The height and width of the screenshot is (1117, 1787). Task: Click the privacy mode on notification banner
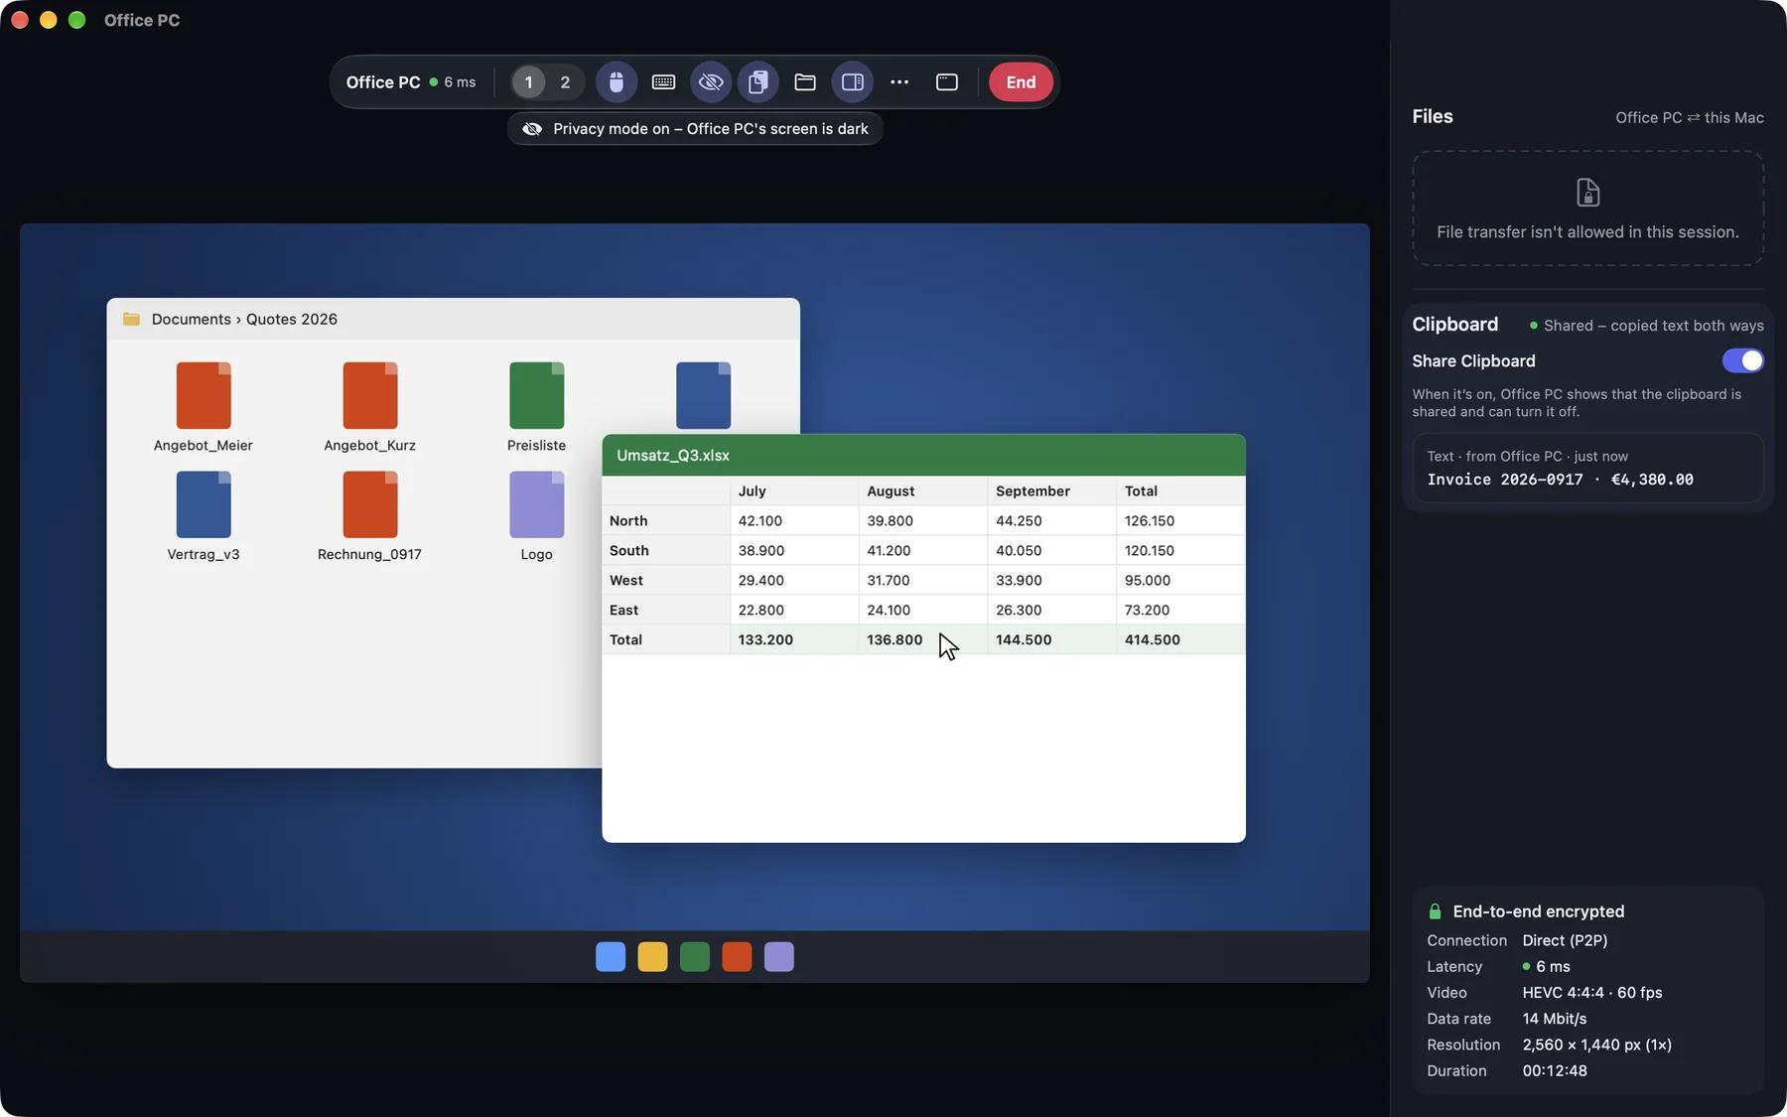(695, 129)
